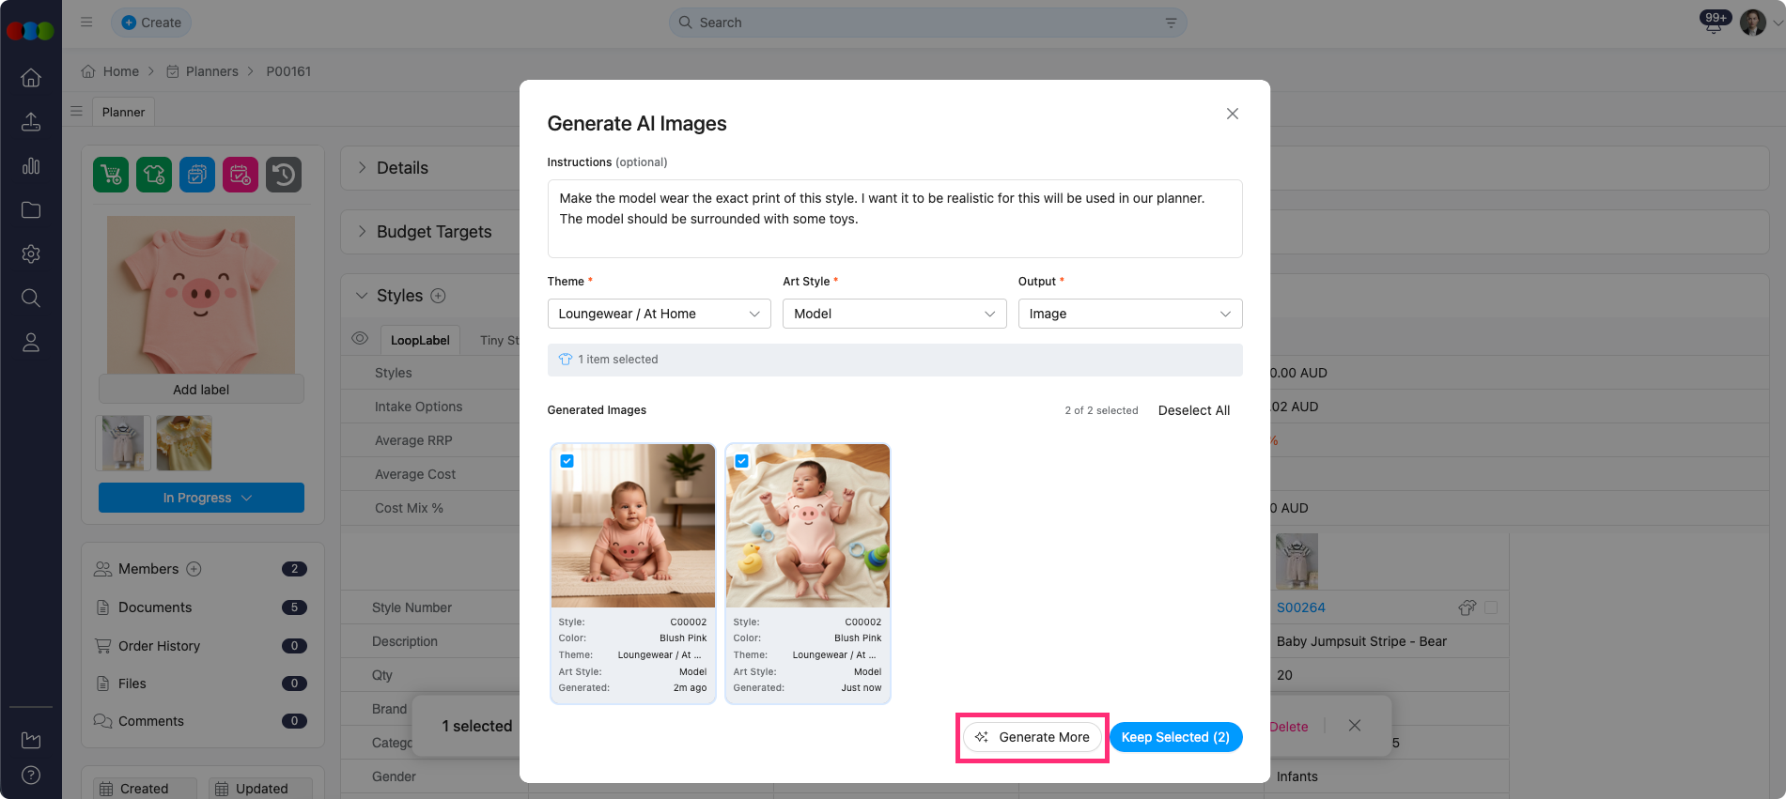Click the Home icon in left sidebar
The image size is (1786, 799).
31,78
